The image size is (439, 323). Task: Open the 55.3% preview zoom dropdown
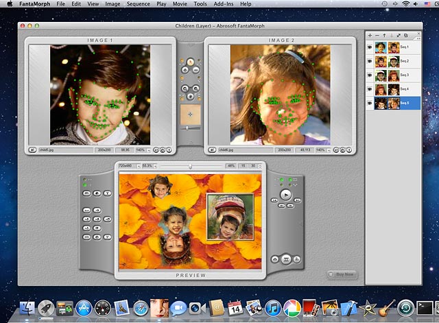click(x=155, y=166)
